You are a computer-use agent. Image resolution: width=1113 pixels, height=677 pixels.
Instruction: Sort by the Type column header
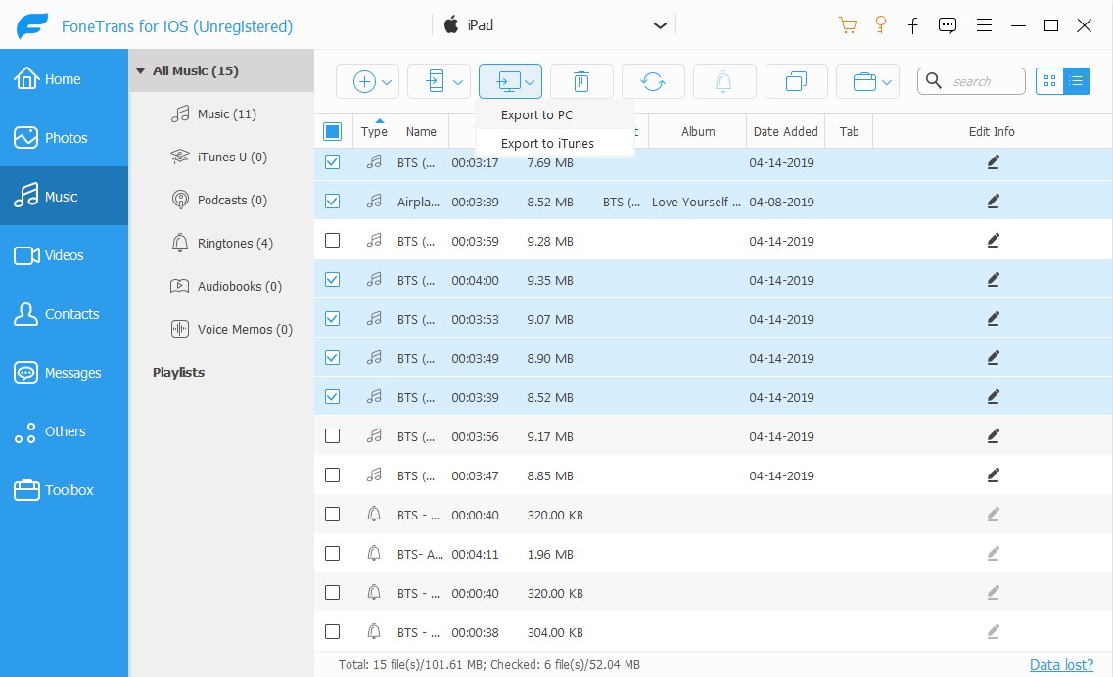[x=374, y=131]
